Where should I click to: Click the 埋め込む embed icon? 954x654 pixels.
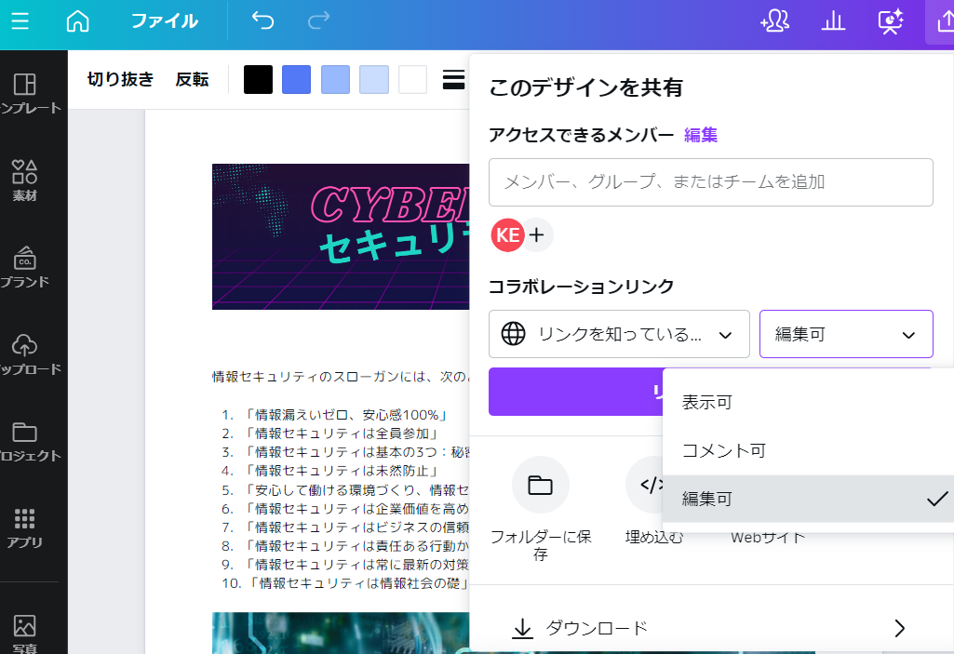tap(646, 485)
